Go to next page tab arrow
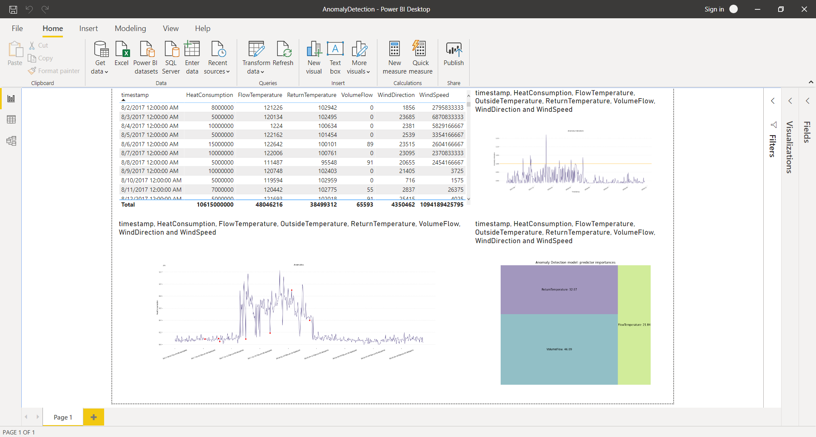The height and width of the screenshot is (437, 816). tap(38, 417)
